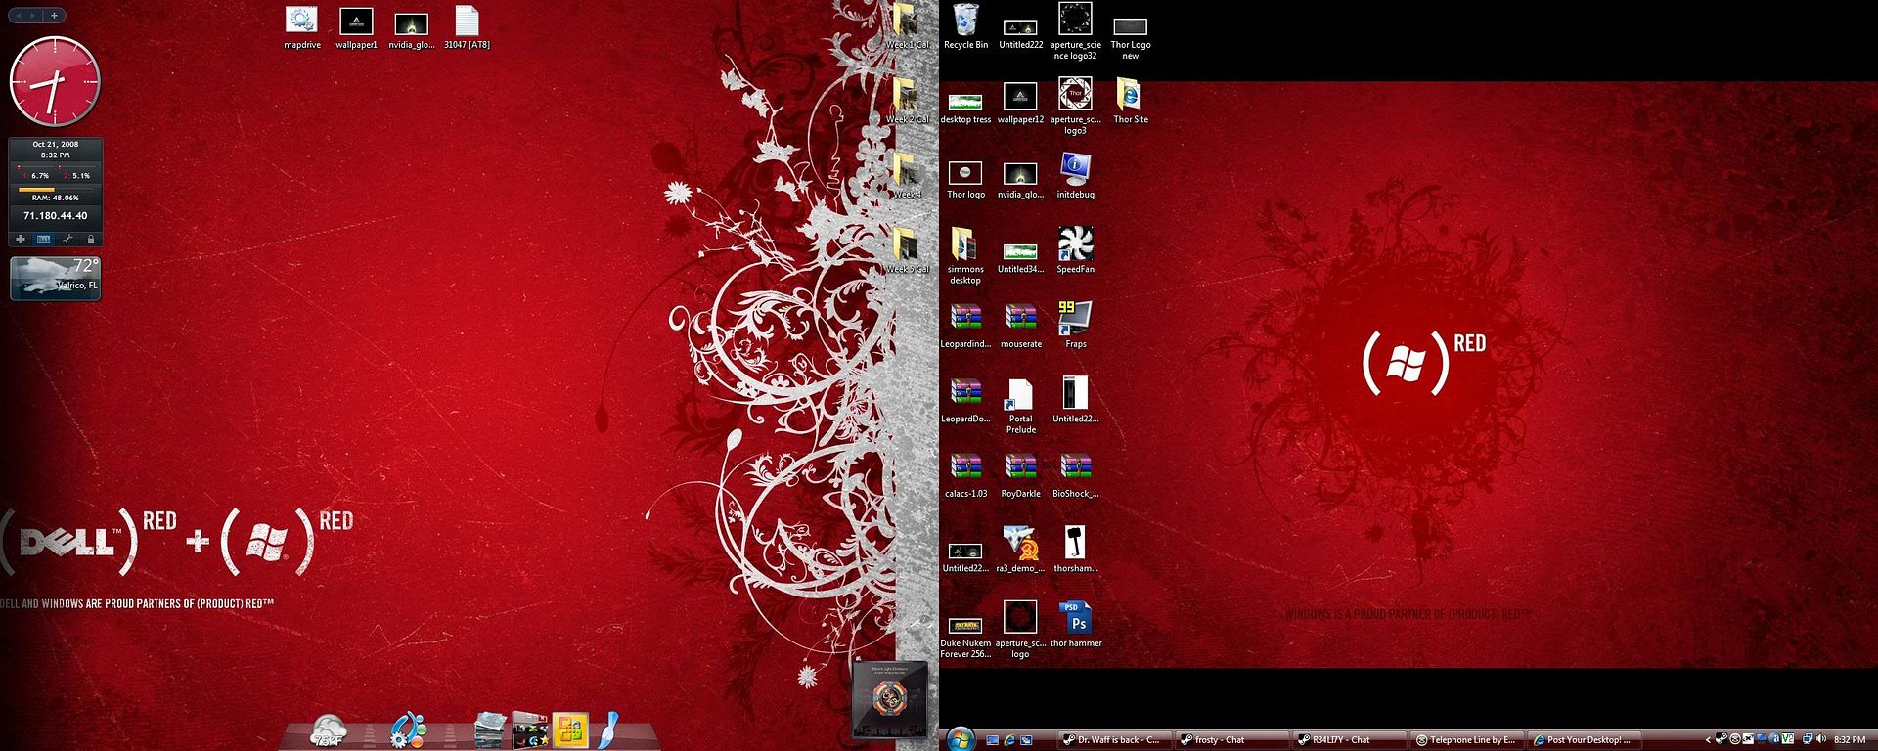Image resolution: width=1878 pixels, height=751 pixels.
Task: Click the next gadgets arrow in sidebar
Action: click(34, 15)
